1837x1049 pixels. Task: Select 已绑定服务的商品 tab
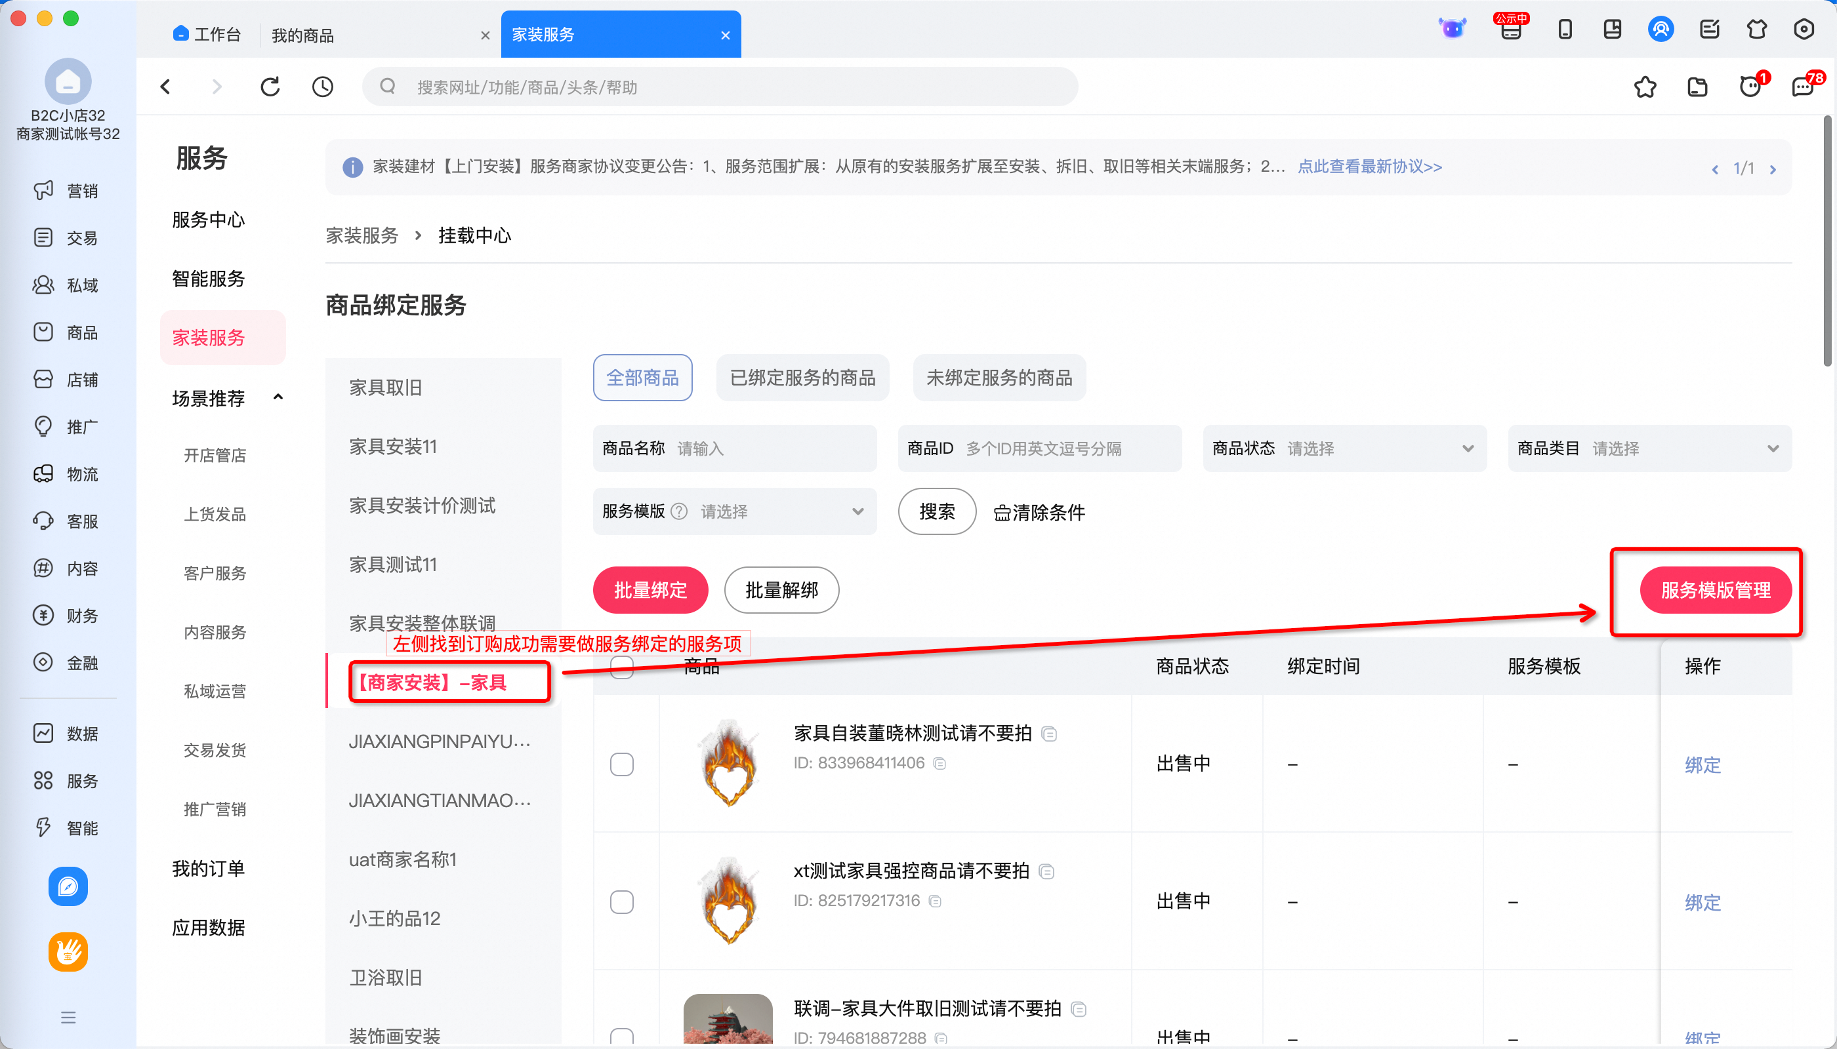802,378
